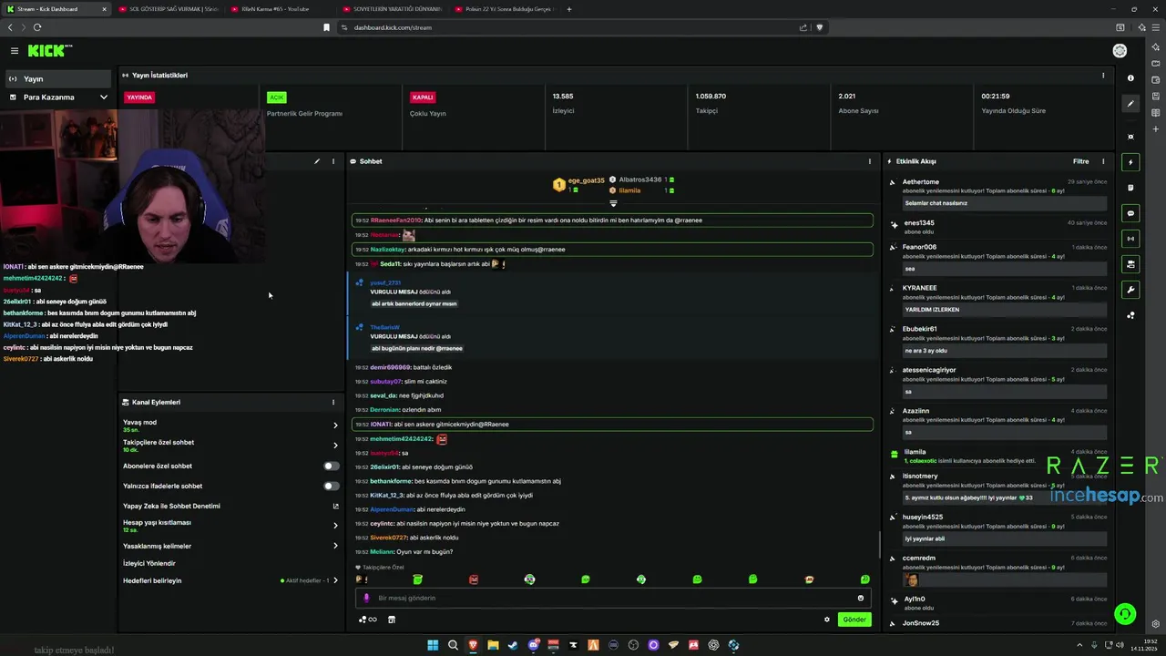Click the shop icon below message box
This screenshot has height=656, width=1166.
tap(392, 620)
